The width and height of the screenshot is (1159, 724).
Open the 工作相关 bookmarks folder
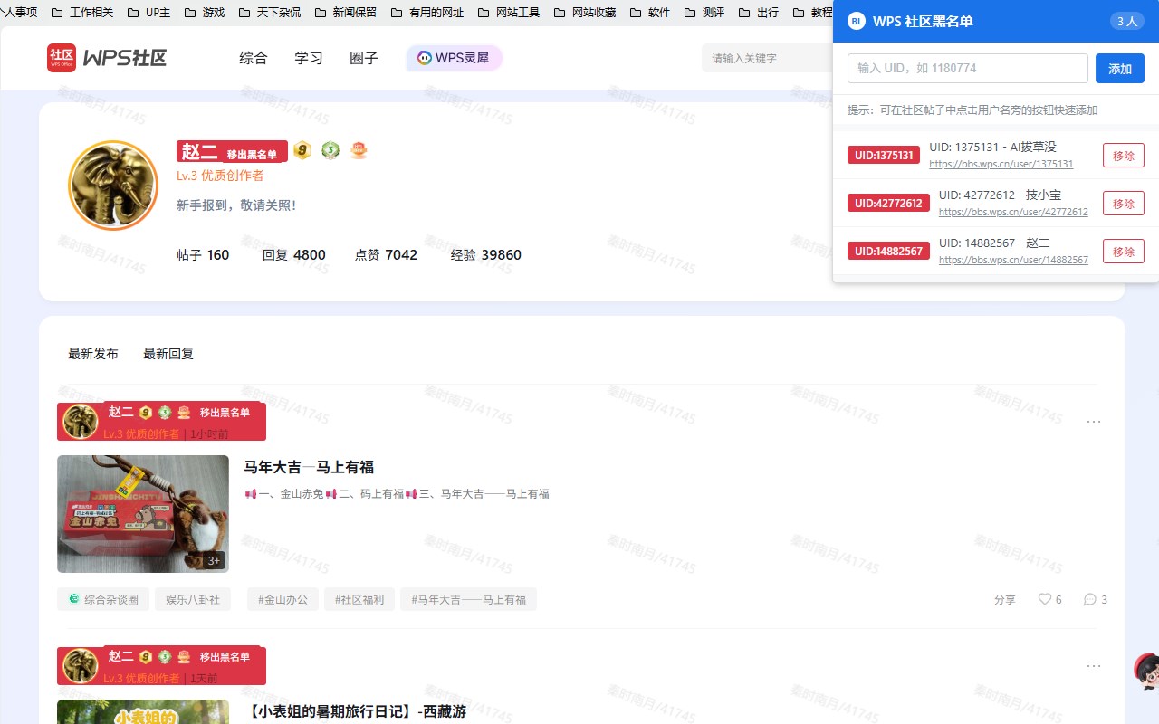coord(82,13)
